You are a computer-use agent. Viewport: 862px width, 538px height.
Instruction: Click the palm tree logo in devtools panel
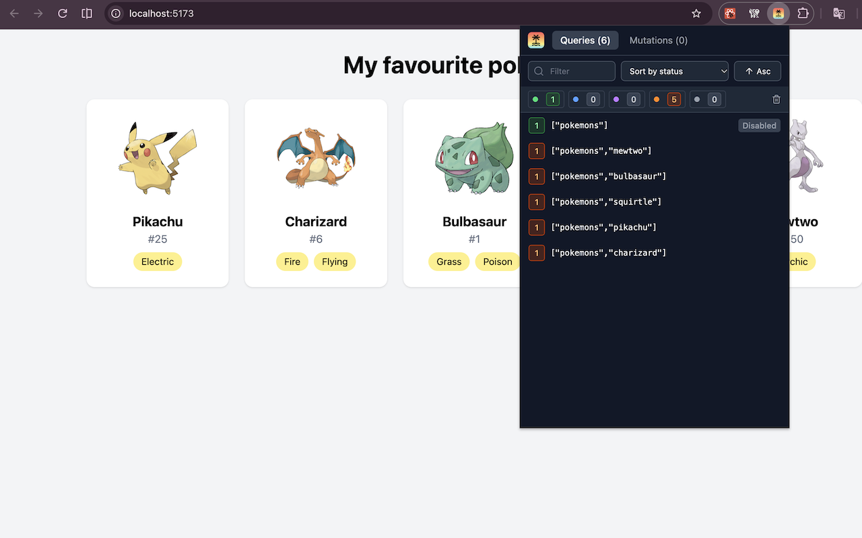tap(536, 40)
